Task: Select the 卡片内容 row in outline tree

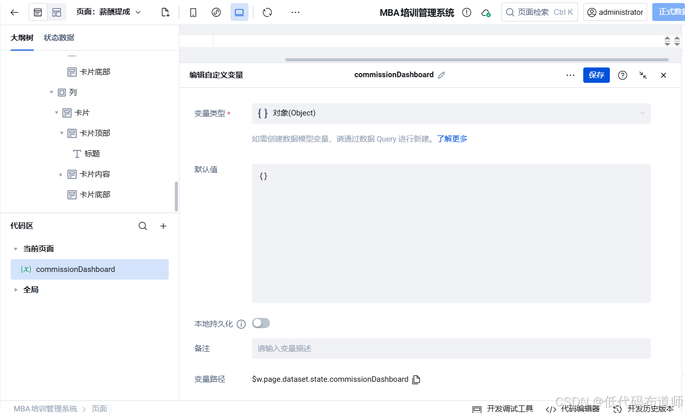Action: point(89,174)
